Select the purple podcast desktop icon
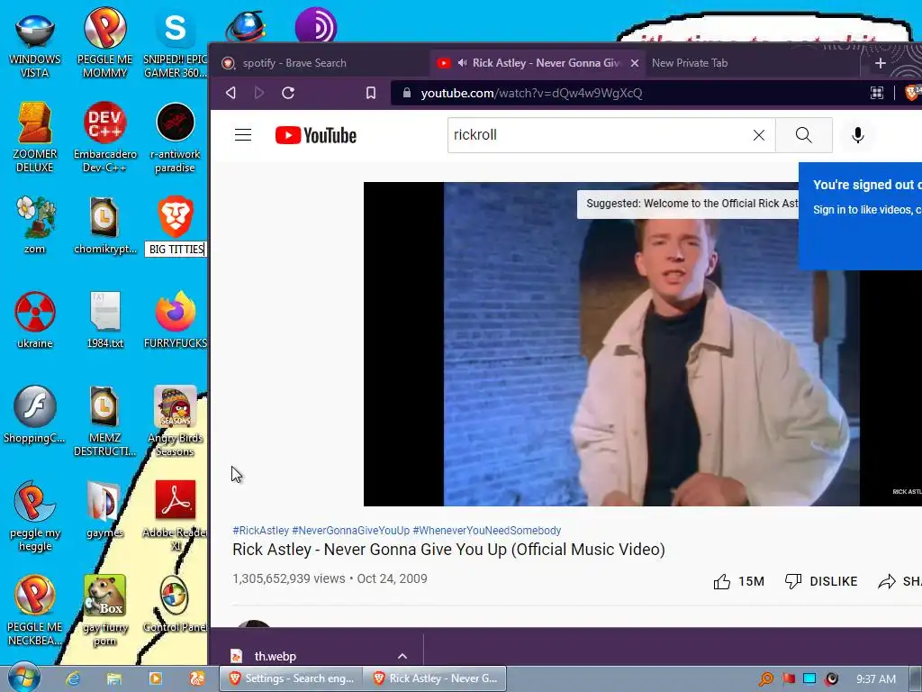Image resolution: width=922 pixels, height=692 pixels. (x=316, y=26)
